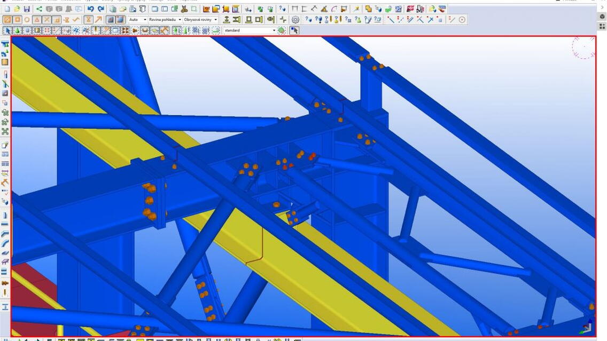Click the green Share icon
The width and height of the screenshot is (607, 341).
pos(39,9)
